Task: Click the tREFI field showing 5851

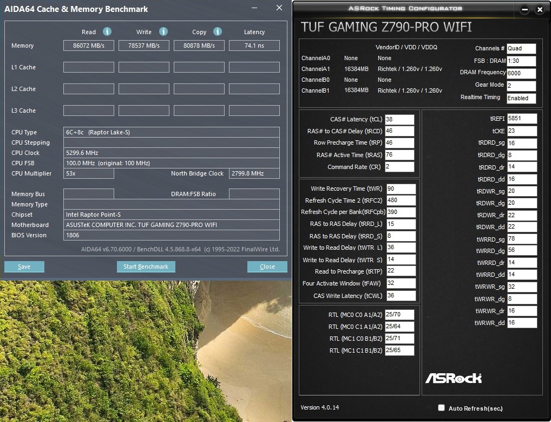Action: point(522,119)
